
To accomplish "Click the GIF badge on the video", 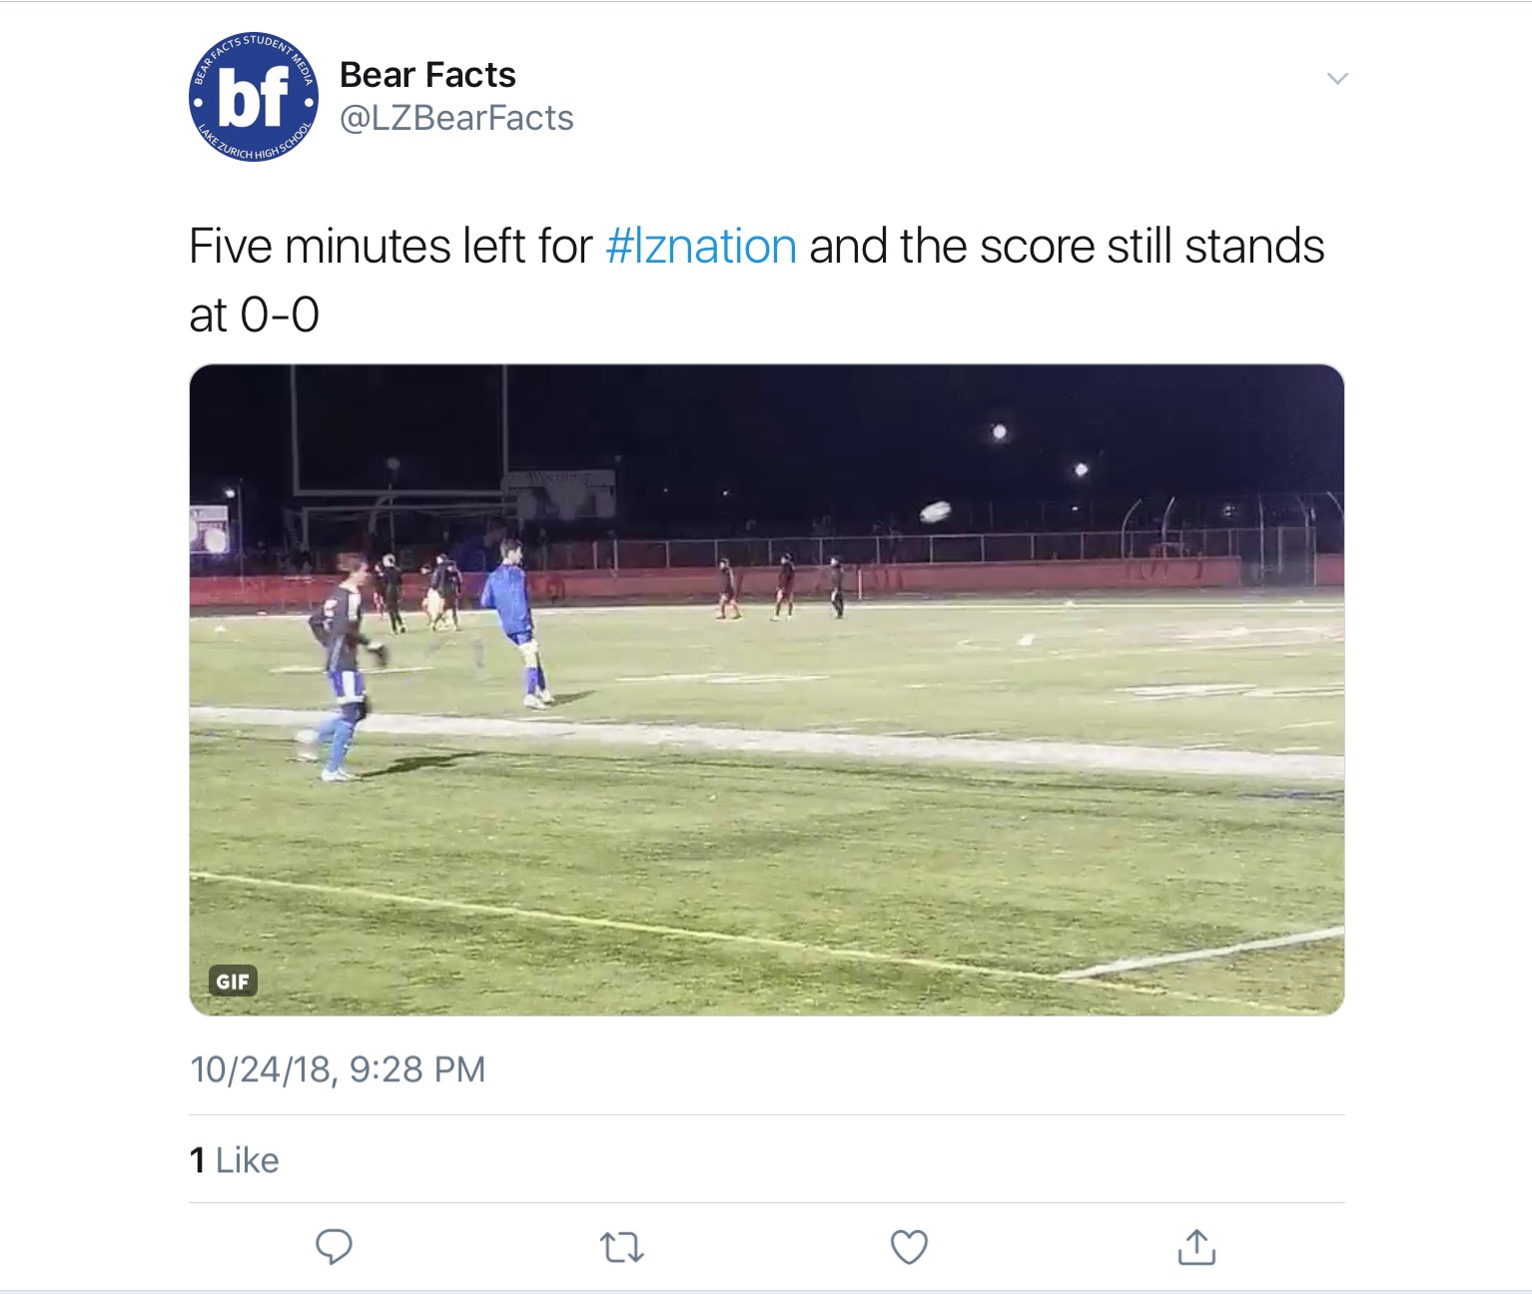I will tap(233, 981).
